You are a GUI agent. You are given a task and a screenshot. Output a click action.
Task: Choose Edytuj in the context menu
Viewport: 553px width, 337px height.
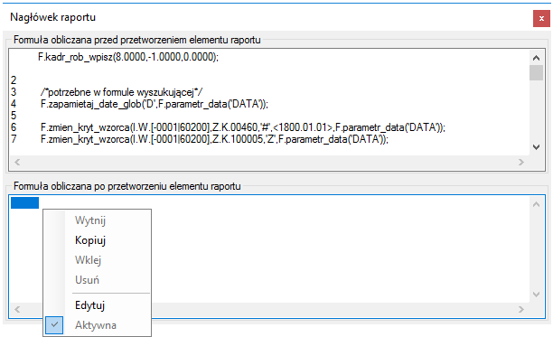(90, 305)
